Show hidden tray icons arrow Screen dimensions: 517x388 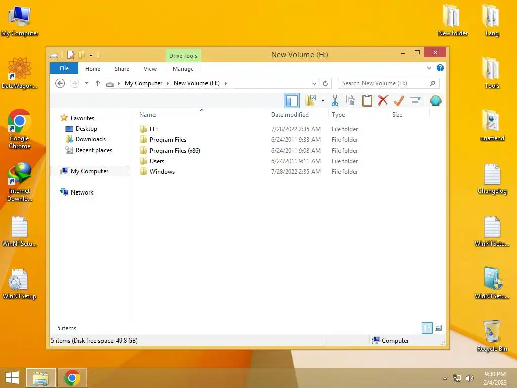point(445,378)
